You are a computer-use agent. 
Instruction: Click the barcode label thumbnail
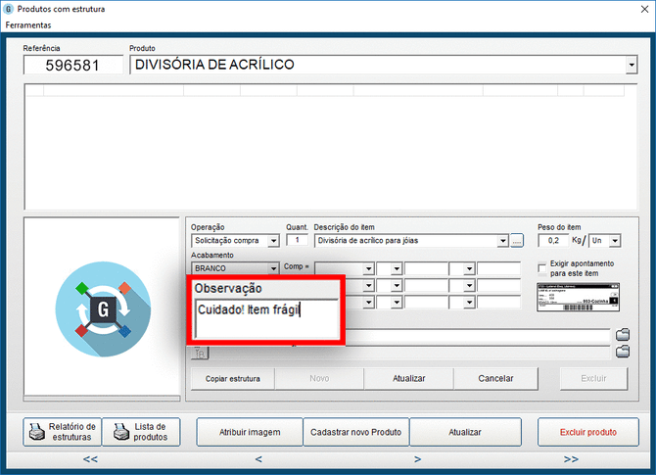click(578, 297)
